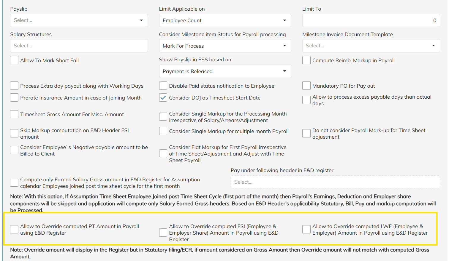449x261 pixels.
Task: Open the Payslip dropdown
Action: pos(79,20)
